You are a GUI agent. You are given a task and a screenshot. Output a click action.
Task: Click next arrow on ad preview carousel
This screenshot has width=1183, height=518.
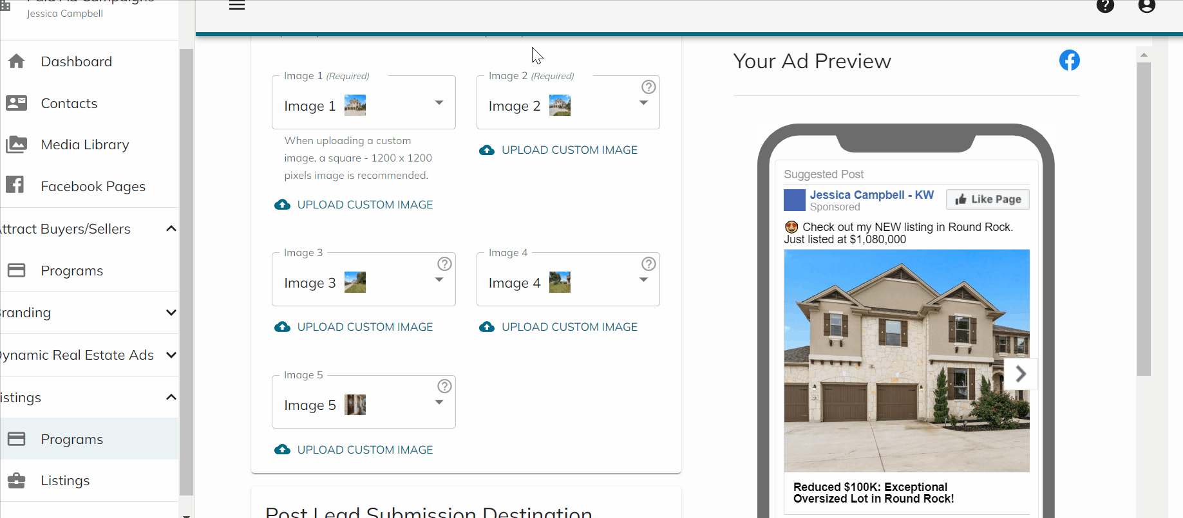pyautogui.click(x=1021, y=374)
